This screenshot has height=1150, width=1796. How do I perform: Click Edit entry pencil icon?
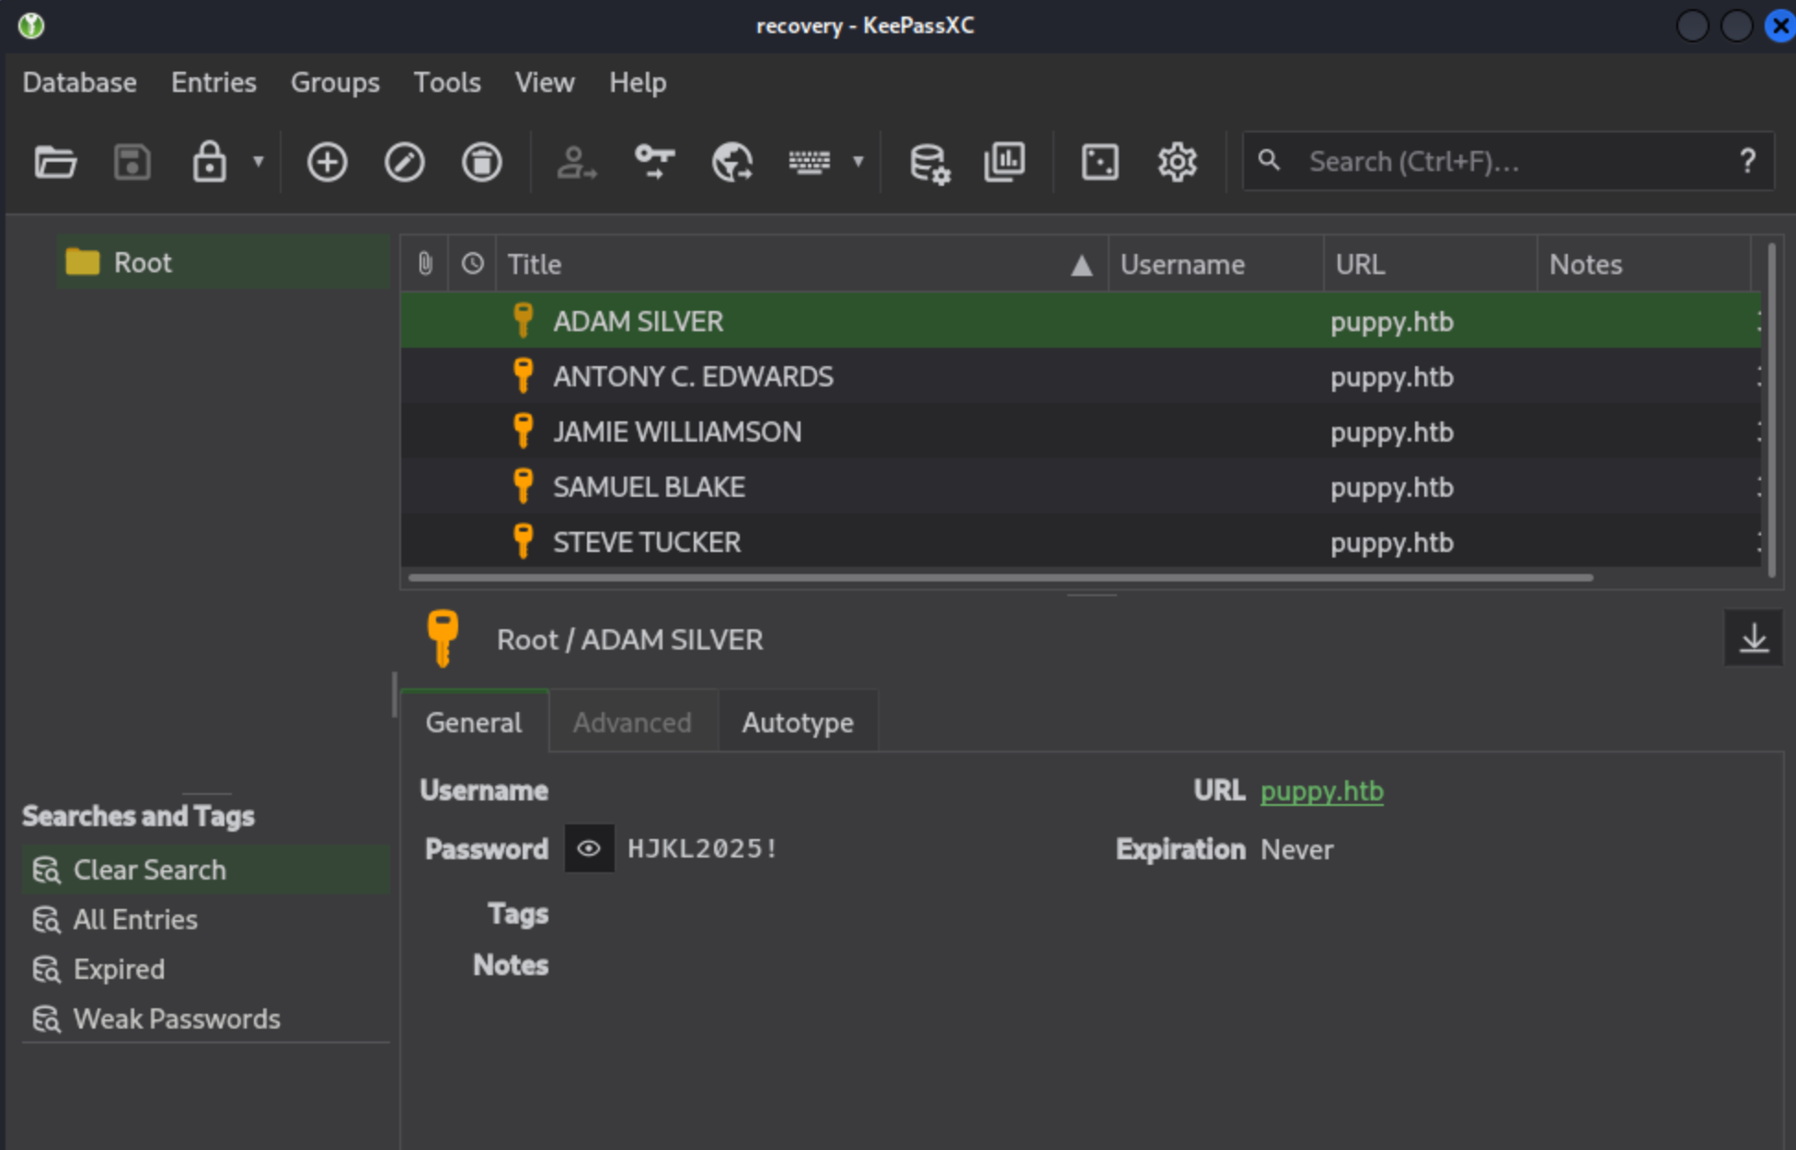404,163
